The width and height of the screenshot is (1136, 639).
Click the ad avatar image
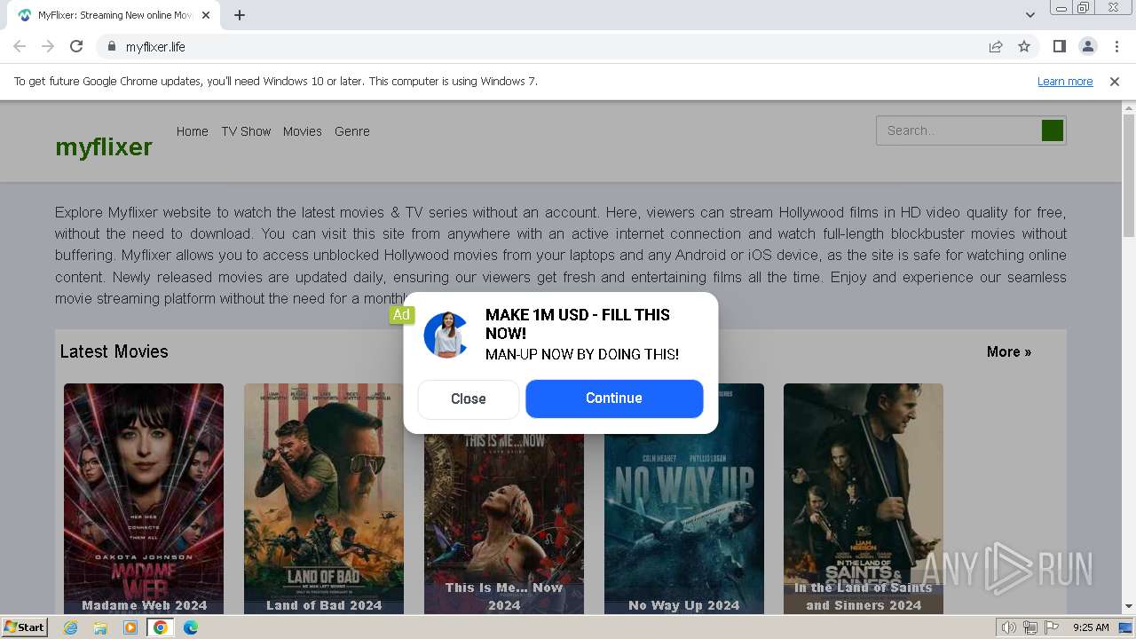point(446,335)
